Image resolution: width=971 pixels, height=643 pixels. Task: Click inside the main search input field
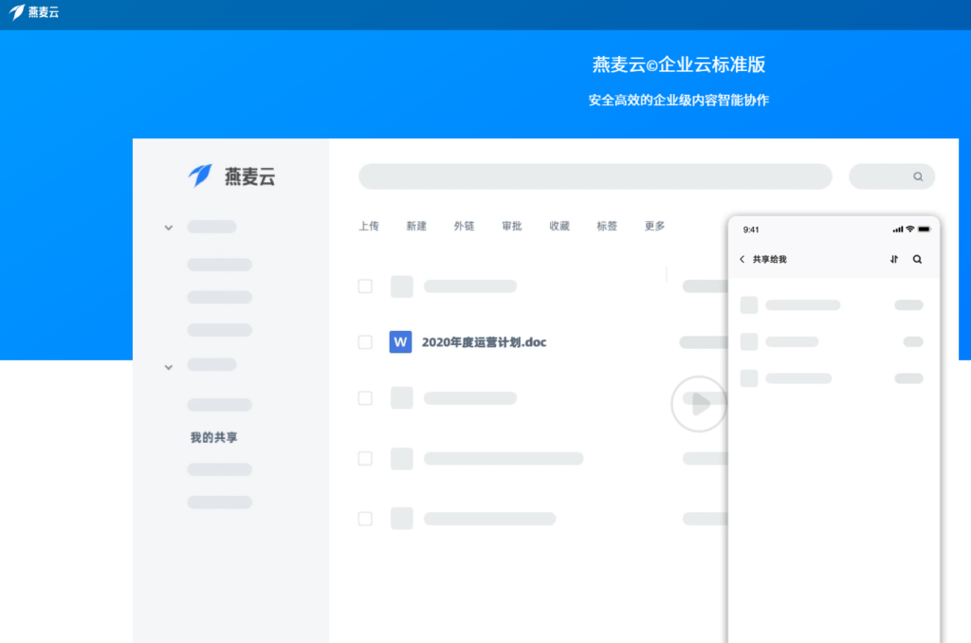(595, 176)
